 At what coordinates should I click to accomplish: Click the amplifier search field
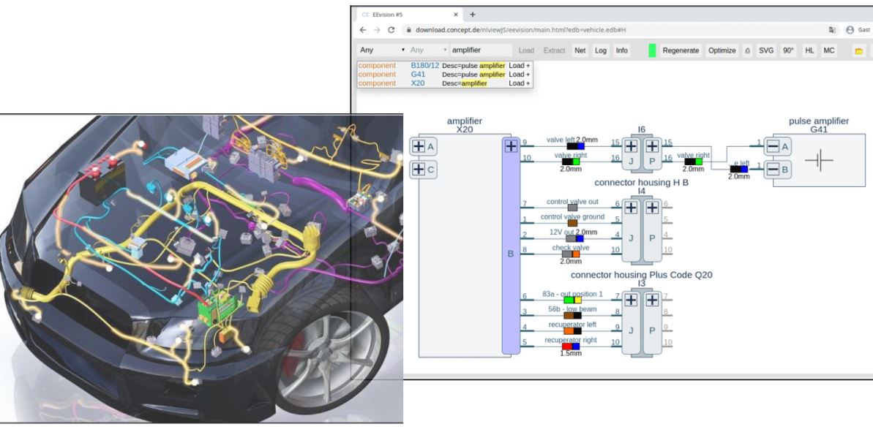click(x=481, y=50)
